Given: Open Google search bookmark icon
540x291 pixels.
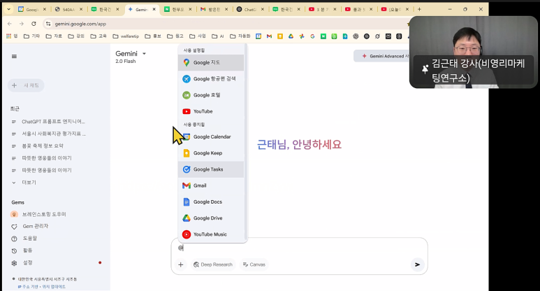Looking at the screenshot, I should [x=312, y=36].
